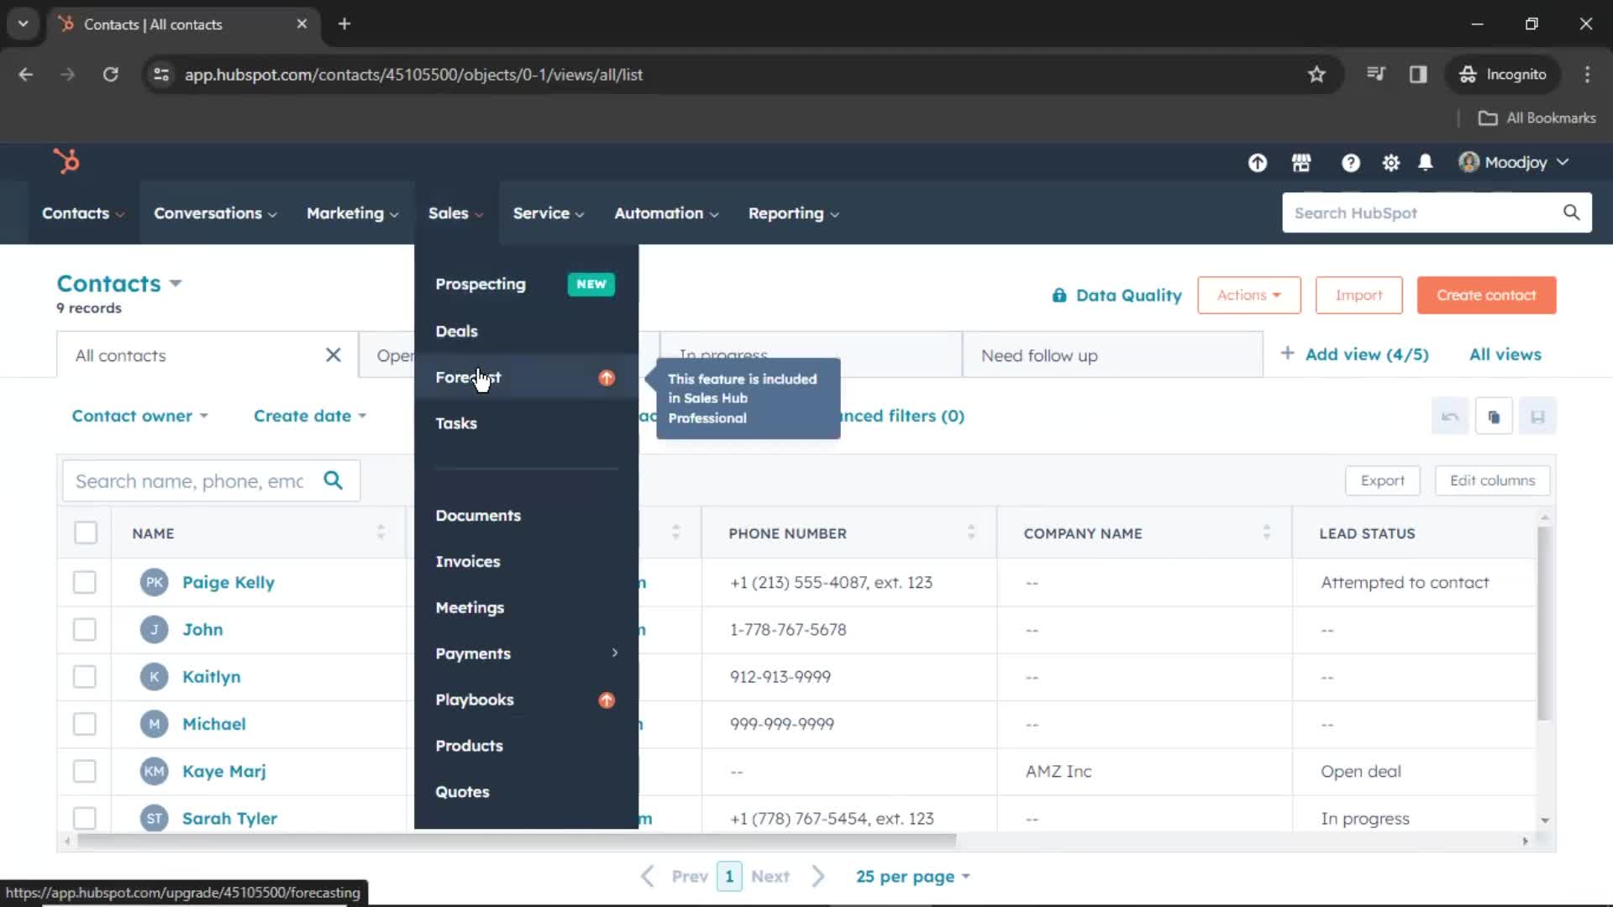This screenshot has width=1613, height=907.
Task: Open the Contact owner filter dropdown
Action: (x=139, y=417)
